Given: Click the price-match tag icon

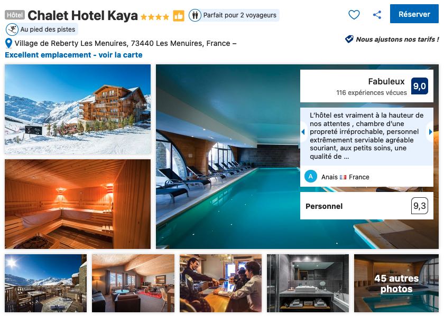Looking at the screenshot, I should tap(349, 39).
